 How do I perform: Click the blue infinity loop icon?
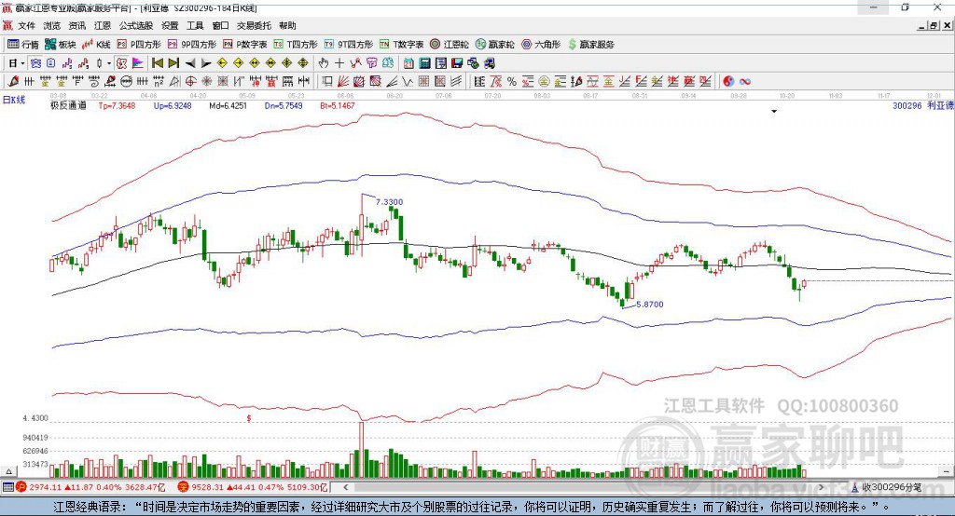745,82
